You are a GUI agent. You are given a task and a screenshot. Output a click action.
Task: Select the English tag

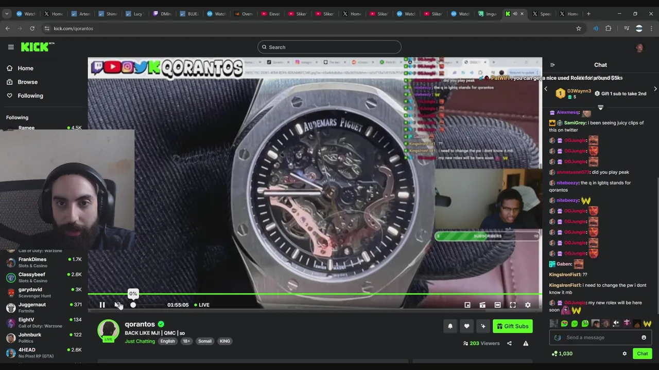tap(167, 341)
